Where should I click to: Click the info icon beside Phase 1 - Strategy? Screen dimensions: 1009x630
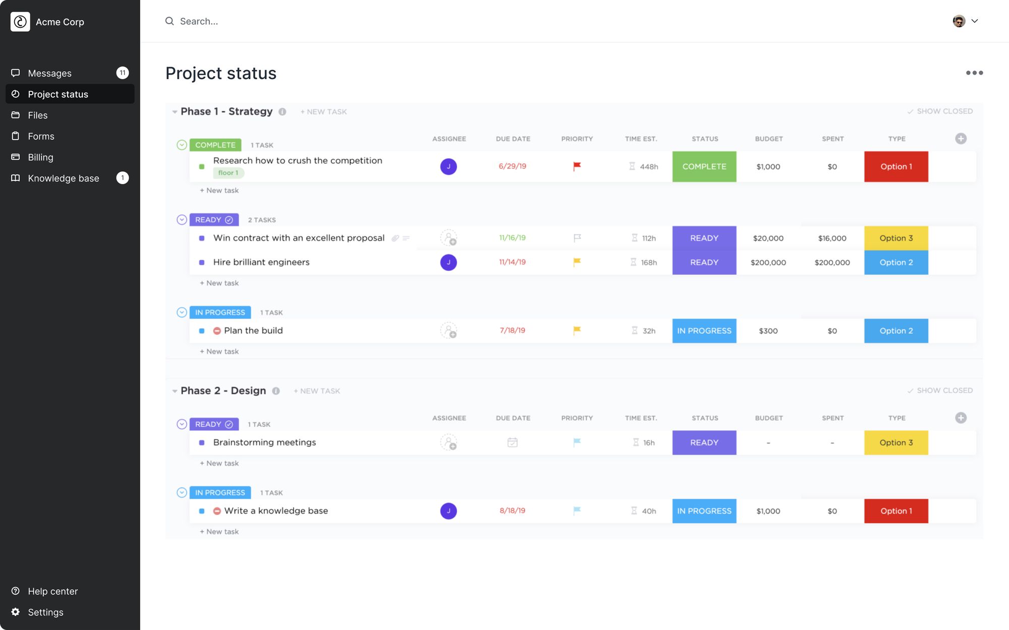click(283, 111)
